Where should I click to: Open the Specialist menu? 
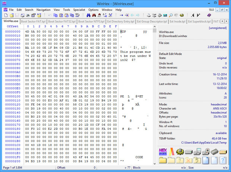(x=79, y=10)
